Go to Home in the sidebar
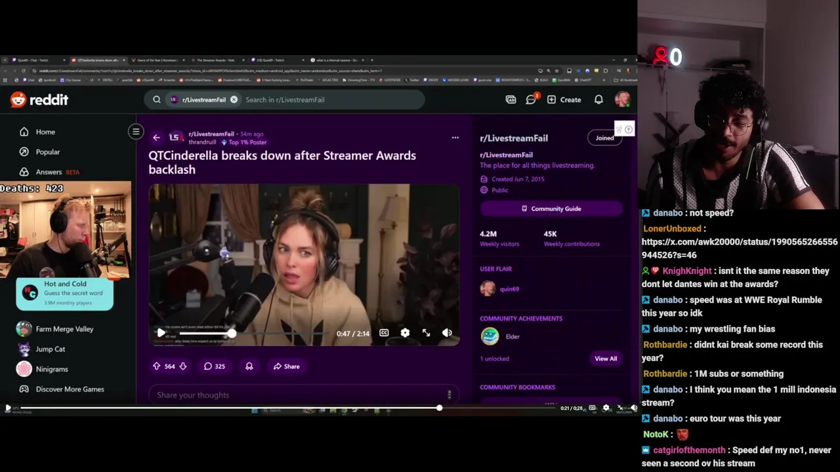Viewport: 840px width, 472px height. (x=38, y=132)
